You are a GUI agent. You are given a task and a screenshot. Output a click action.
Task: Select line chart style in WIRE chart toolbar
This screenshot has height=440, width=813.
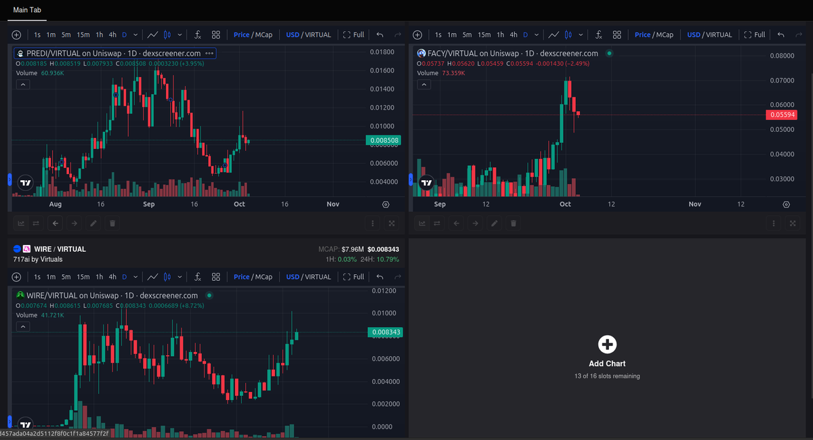[x=153, y=277]
